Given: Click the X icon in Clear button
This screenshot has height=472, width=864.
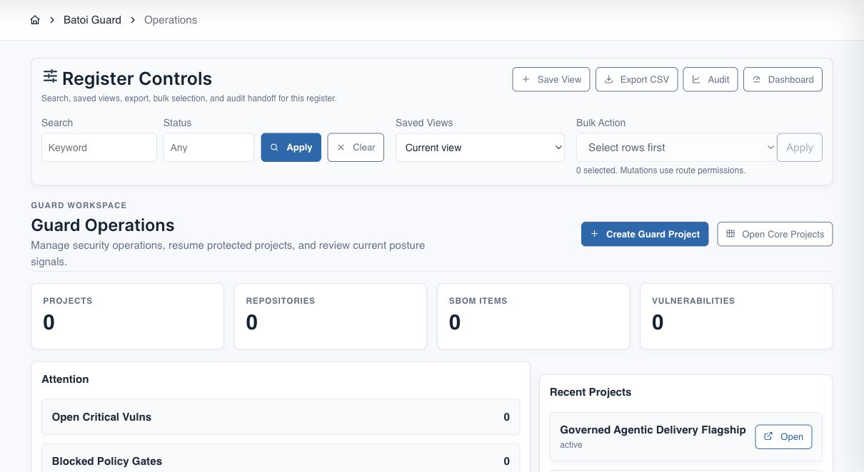Looking at the screenshot, I should 341,148.
